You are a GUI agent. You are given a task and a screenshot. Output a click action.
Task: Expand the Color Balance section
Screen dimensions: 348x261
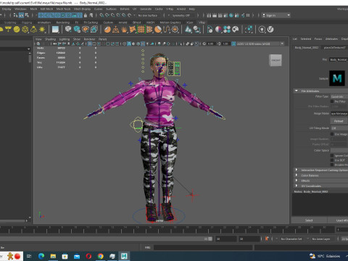(x=321, y=175)
